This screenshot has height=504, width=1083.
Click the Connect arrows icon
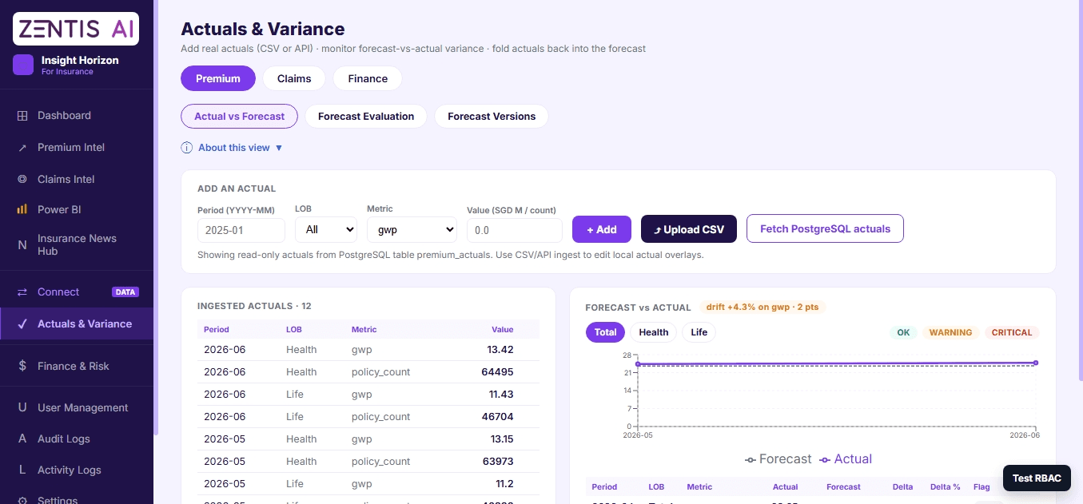point(22,292)
